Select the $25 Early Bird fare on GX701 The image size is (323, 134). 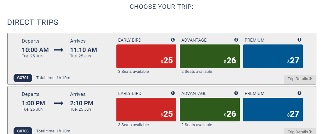(146, 56)
